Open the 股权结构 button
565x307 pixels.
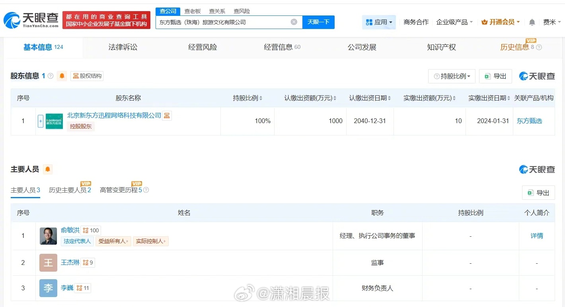(87, 76)
